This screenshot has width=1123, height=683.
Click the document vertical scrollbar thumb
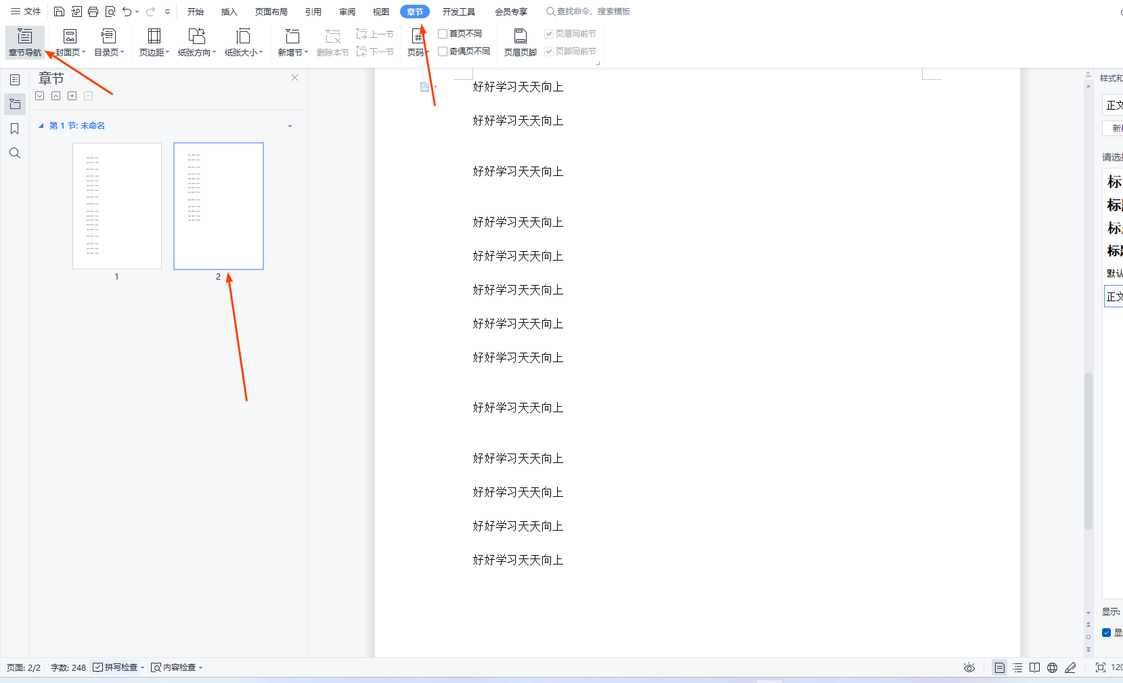1088,450
